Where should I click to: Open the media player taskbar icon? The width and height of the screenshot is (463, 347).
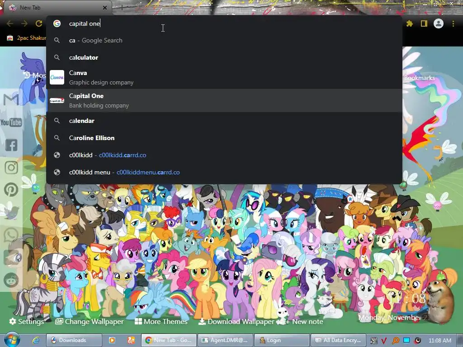click(112, 340)
